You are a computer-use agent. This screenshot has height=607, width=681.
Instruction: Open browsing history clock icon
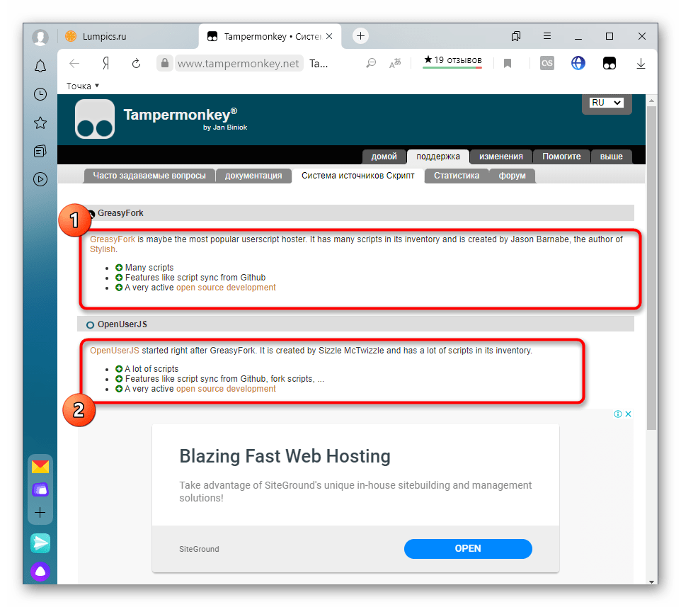(x=40, y=94)
